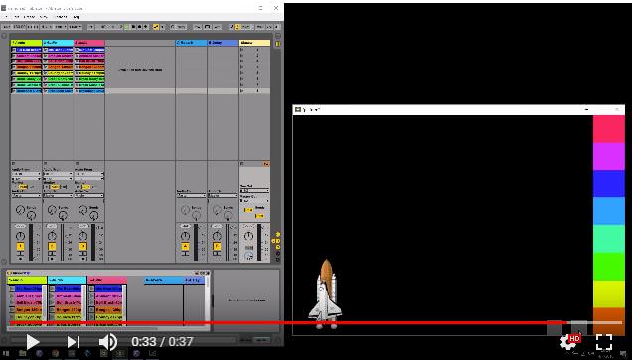Image resolution: width=632 pixels, height=360 pixels.
Task: Click Ableton transport stop button
Action: pos(133,27)
